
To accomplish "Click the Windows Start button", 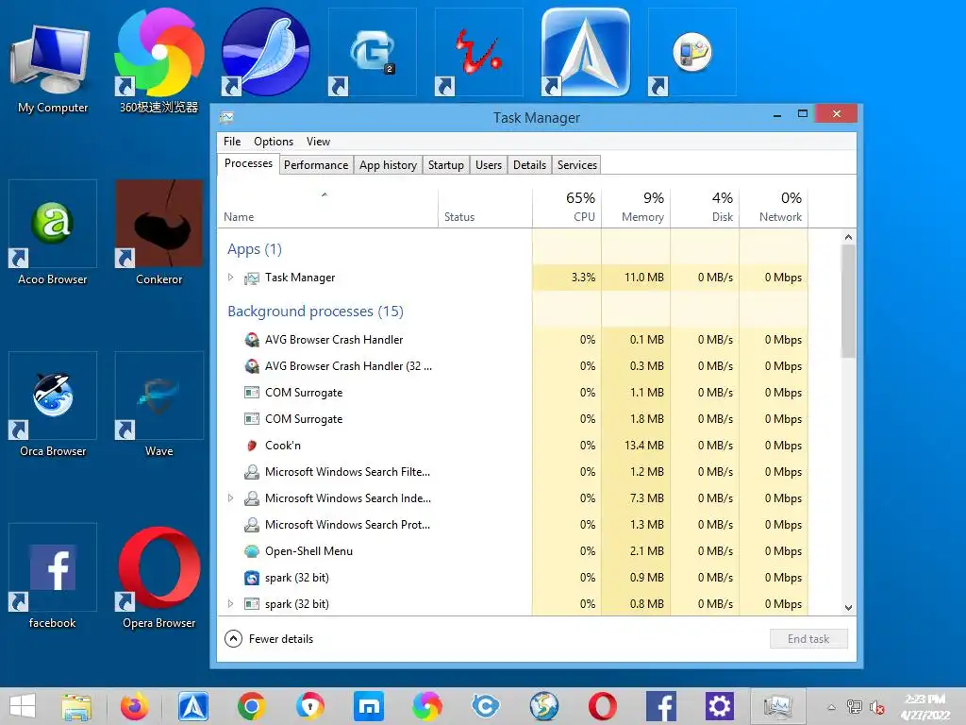I will [x=23, y=706].
